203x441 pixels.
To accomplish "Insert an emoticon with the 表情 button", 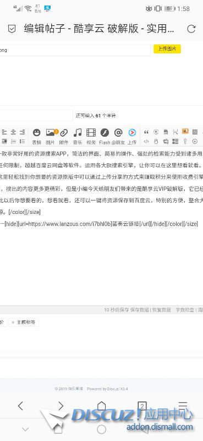I will [x=36, y=136].
